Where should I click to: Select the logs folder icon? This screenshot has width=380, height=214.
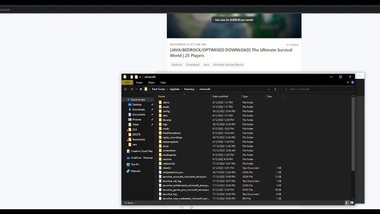160,124
